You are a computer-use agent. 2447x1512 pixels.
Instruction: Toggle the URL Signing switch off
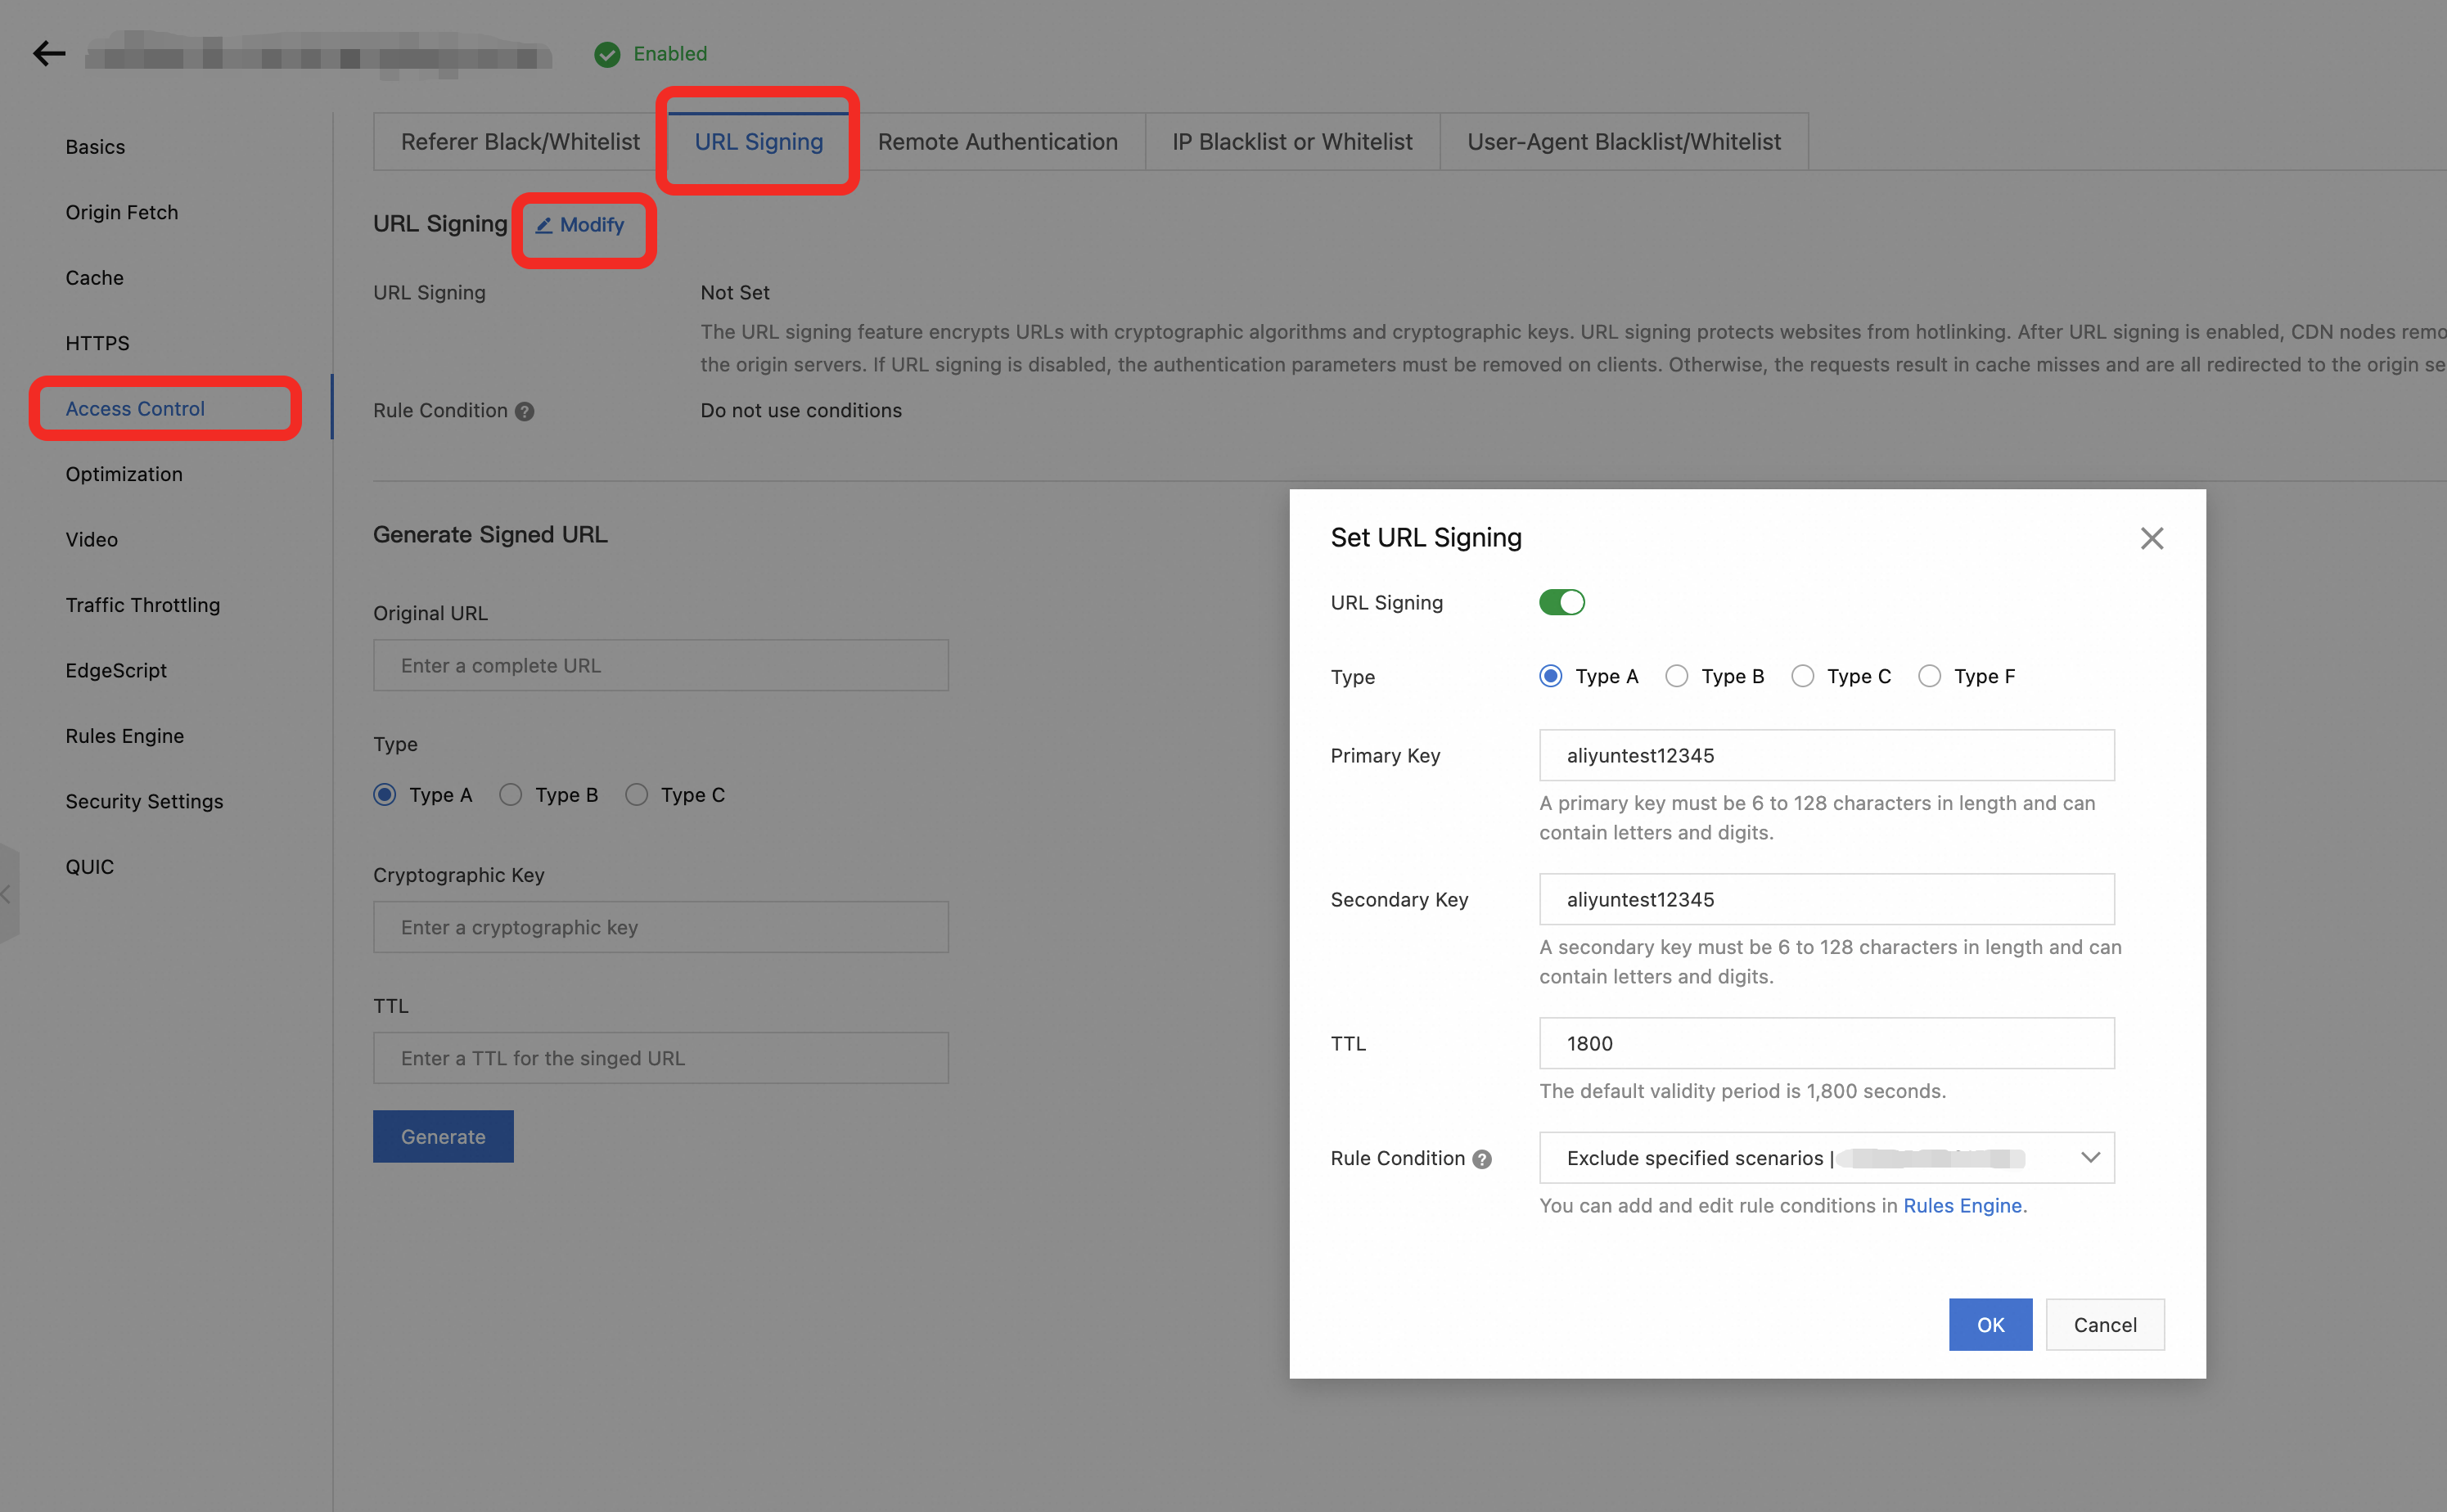tap(1562, 602)
